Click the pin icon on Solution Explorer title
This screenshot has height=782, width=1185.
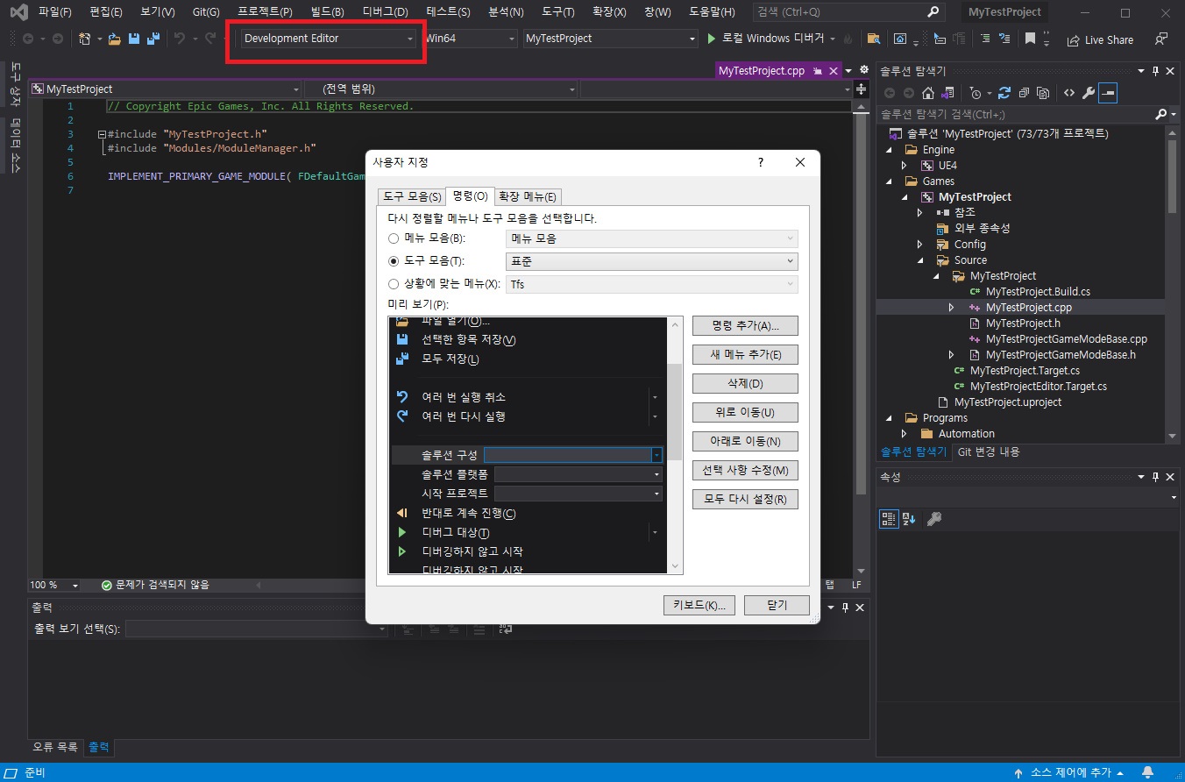coord(1156,71)
